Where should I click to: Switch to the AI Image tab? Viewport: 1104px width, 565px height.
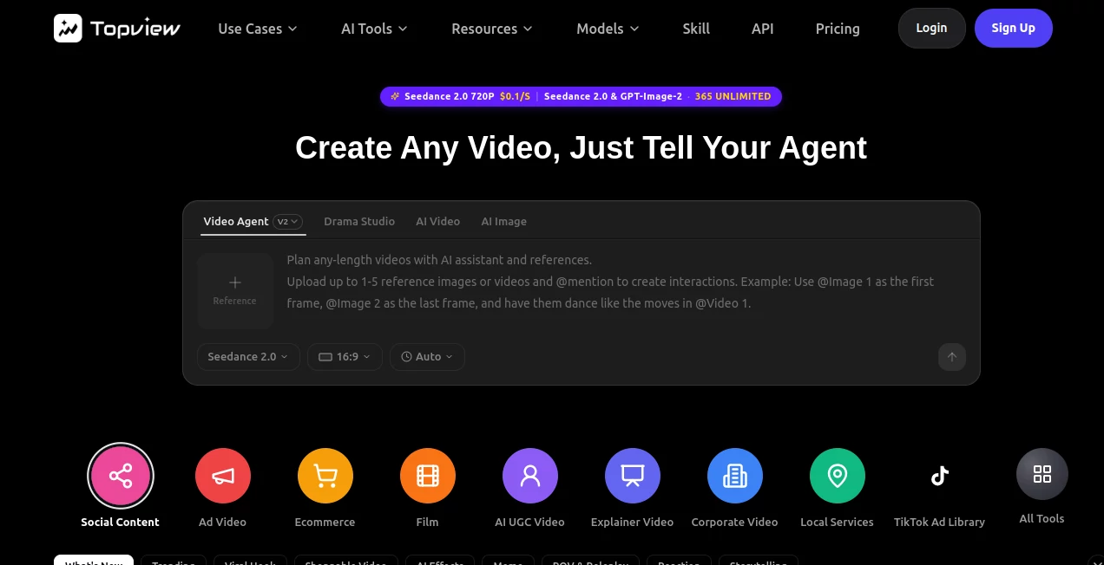[x=504, y=221]
